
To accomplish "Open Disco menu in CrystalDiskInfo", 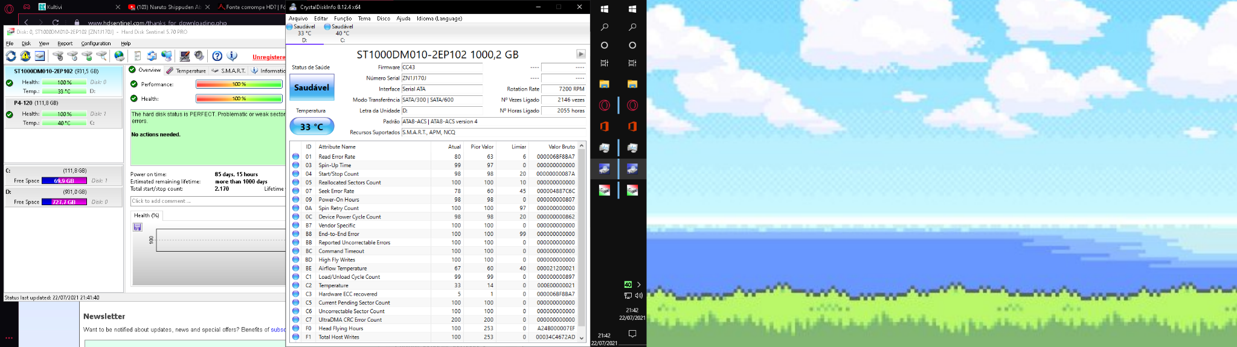I will coord(384,19).
